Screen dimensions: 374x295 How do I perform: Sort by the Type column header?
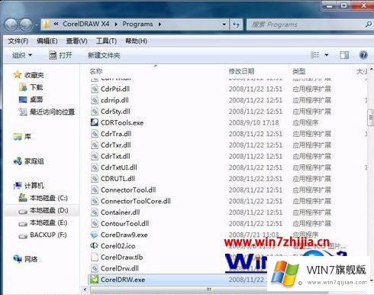pos(299,71)
